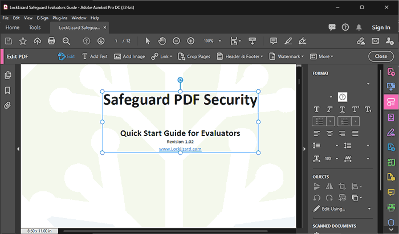This screenshot has height=234, width=399.
Task: Click Add Text tool
Action: tap(95, 56)
